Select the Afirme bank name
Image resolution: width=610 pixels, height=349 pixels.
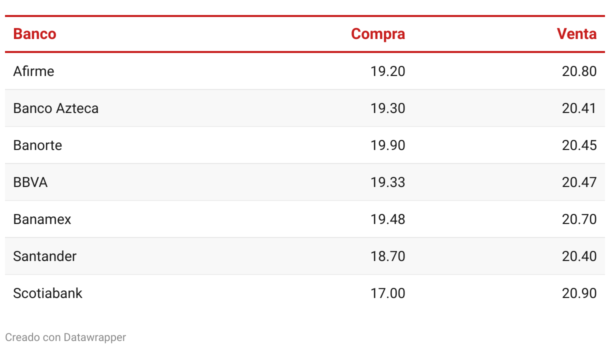tap(33, 71)
